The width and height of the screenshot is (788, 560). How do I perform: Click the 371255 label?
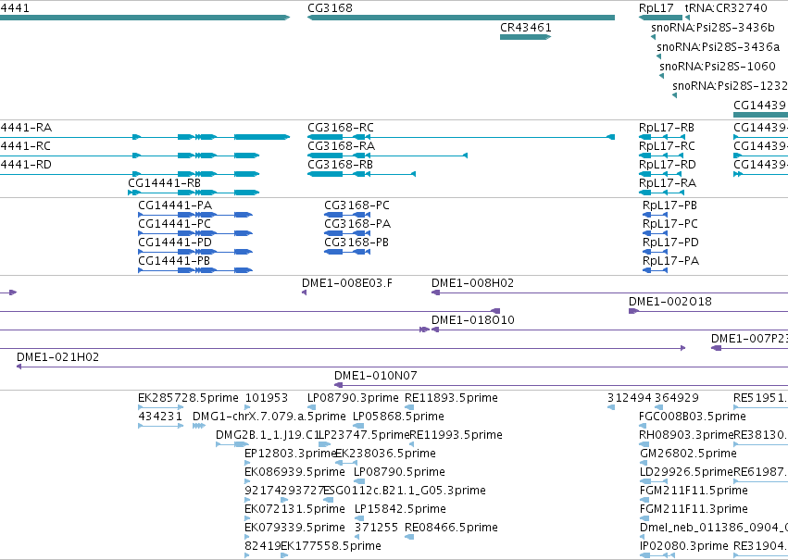pyautogui.click(x=377, y=528)
